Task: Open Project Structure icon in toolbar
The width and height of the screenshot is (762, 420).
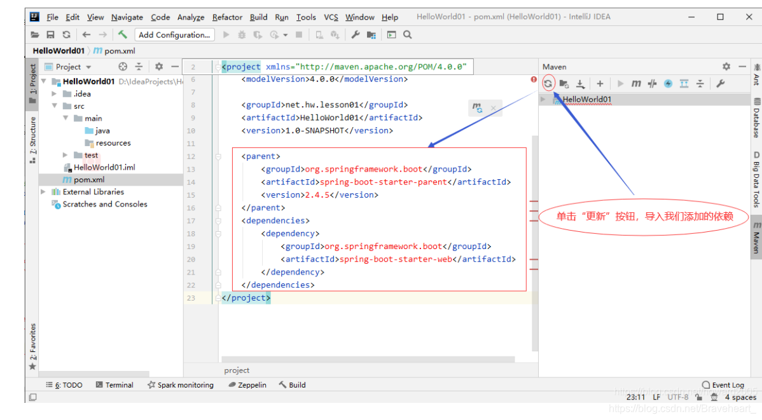Action: 371,35
